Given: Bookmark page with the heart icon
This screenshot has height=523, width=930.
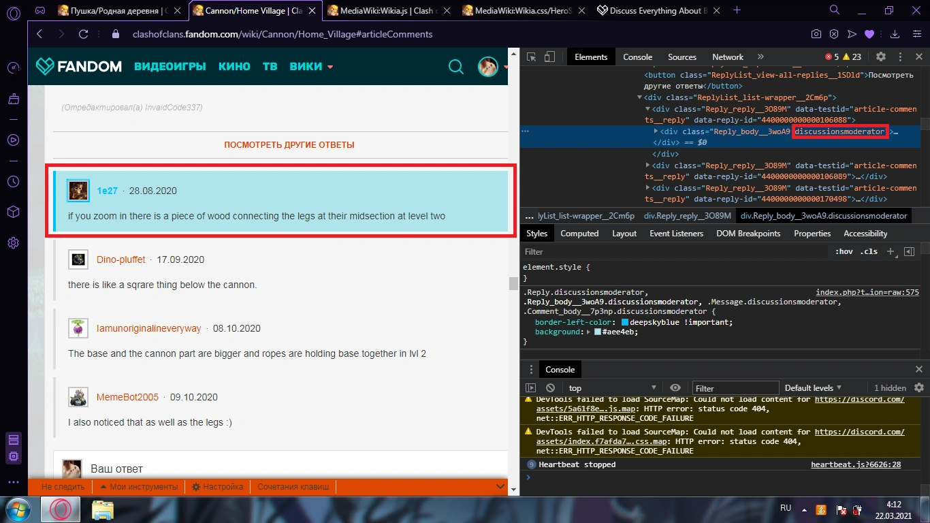Looking at the screenshot, I should click(869, 34).
